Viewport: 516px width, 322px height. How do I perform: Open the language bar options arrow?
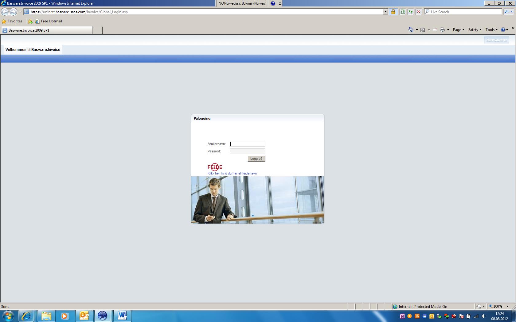(x=280, y=3)
